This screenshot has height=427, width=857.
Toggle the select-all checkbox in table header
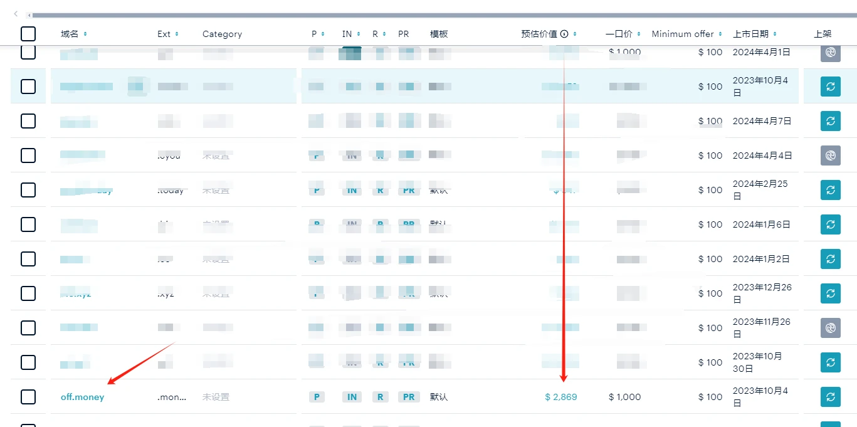pos(28,34)
